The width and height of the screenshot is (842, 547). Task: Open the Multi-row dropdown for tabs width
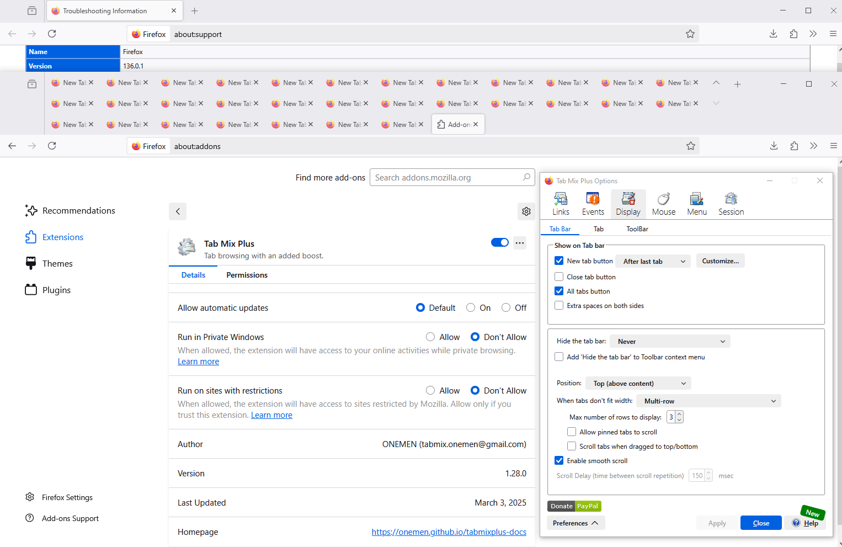point(709,401)
